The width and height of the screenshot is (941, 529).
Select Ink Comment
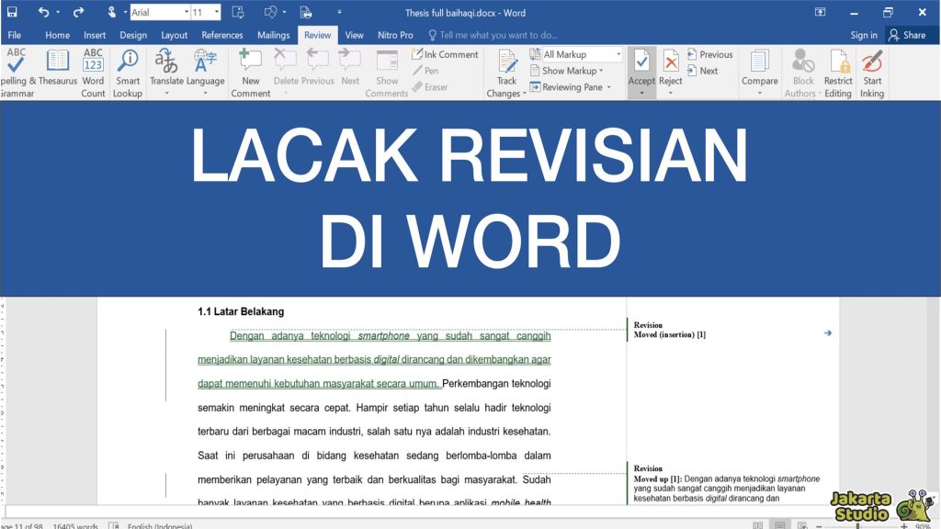(445, 54)
